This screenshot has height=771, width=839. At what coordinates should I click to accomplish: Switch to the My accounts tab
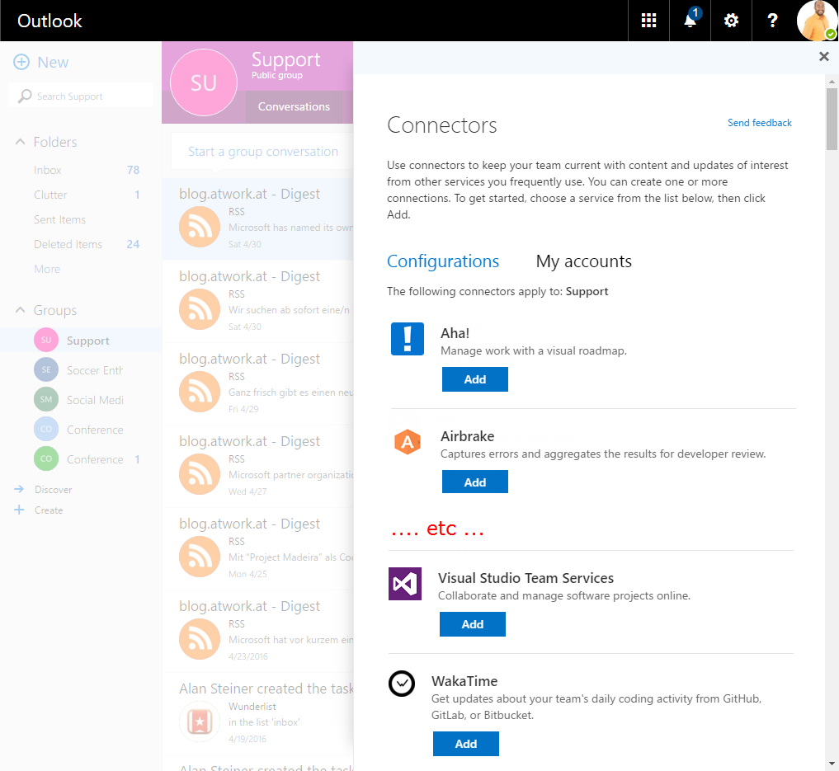(x=583, y=261)
